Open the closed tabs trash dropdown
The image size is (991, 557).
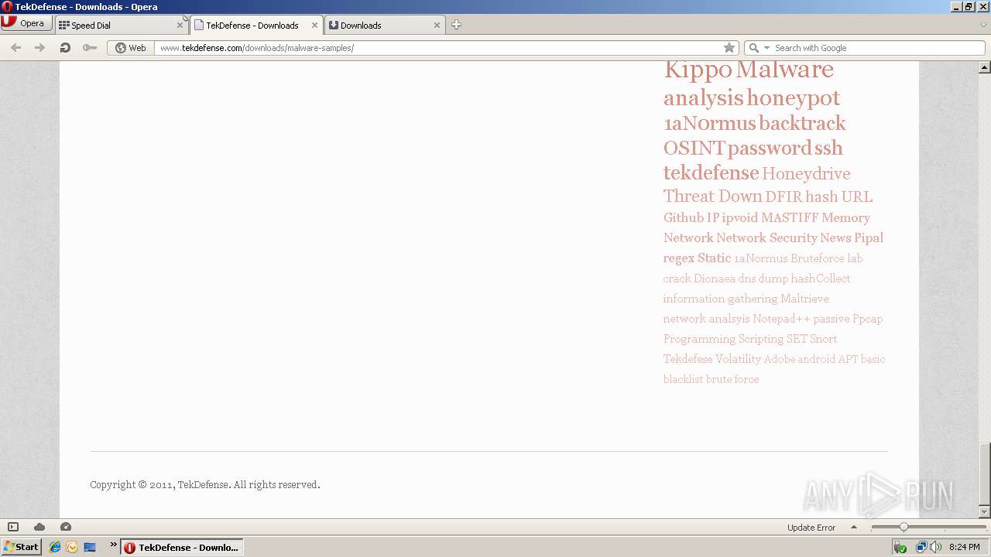pyautogui.click(x=983, y=25)
